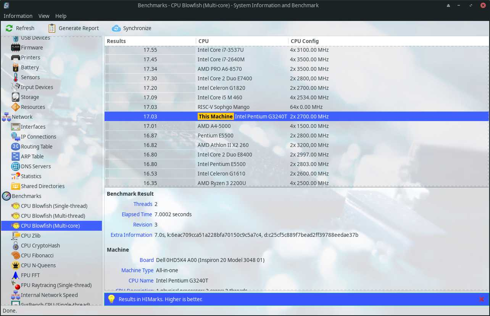Click the Synchronize cloud icon
This screenshot has width=490, height=316.
pyautogui.click(x=116, y=28)
